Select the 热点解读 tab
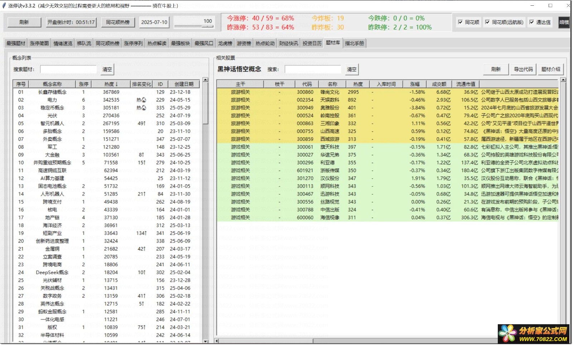The image size is (573, 345). tap(157, 43)
